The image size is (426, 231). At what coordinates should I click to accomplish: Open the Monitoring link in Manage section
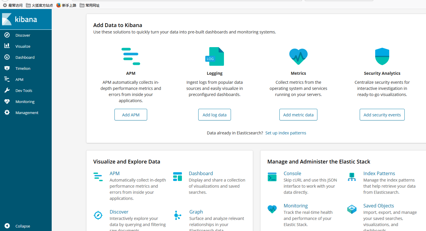click(x=296, y=206)
